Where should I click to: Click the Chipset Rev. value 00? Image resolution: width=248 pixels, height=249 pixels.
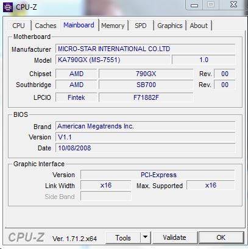(225, 74)
